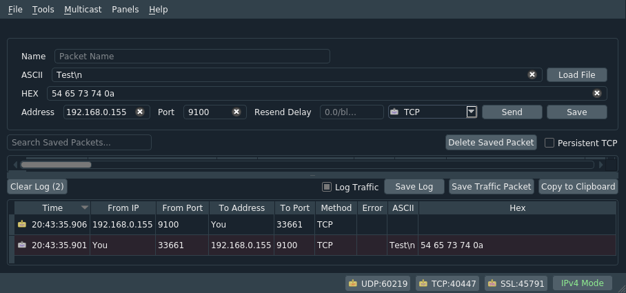The image size is (626, 293).
Task: Click the UDP server icon in the status bar
Action: pyautogui.click(x=352, y=283)
